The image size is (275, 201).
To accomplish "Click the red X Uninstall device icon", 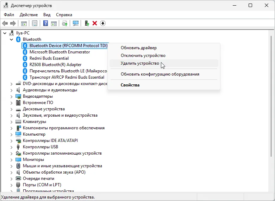I will [95, 23].
